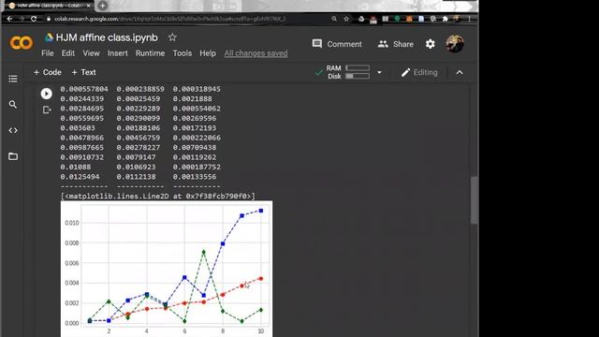The height and width of the screenshot is (337, 599).
Task: Click the value 0.0125494 in output
Action: tap(80, 177)
